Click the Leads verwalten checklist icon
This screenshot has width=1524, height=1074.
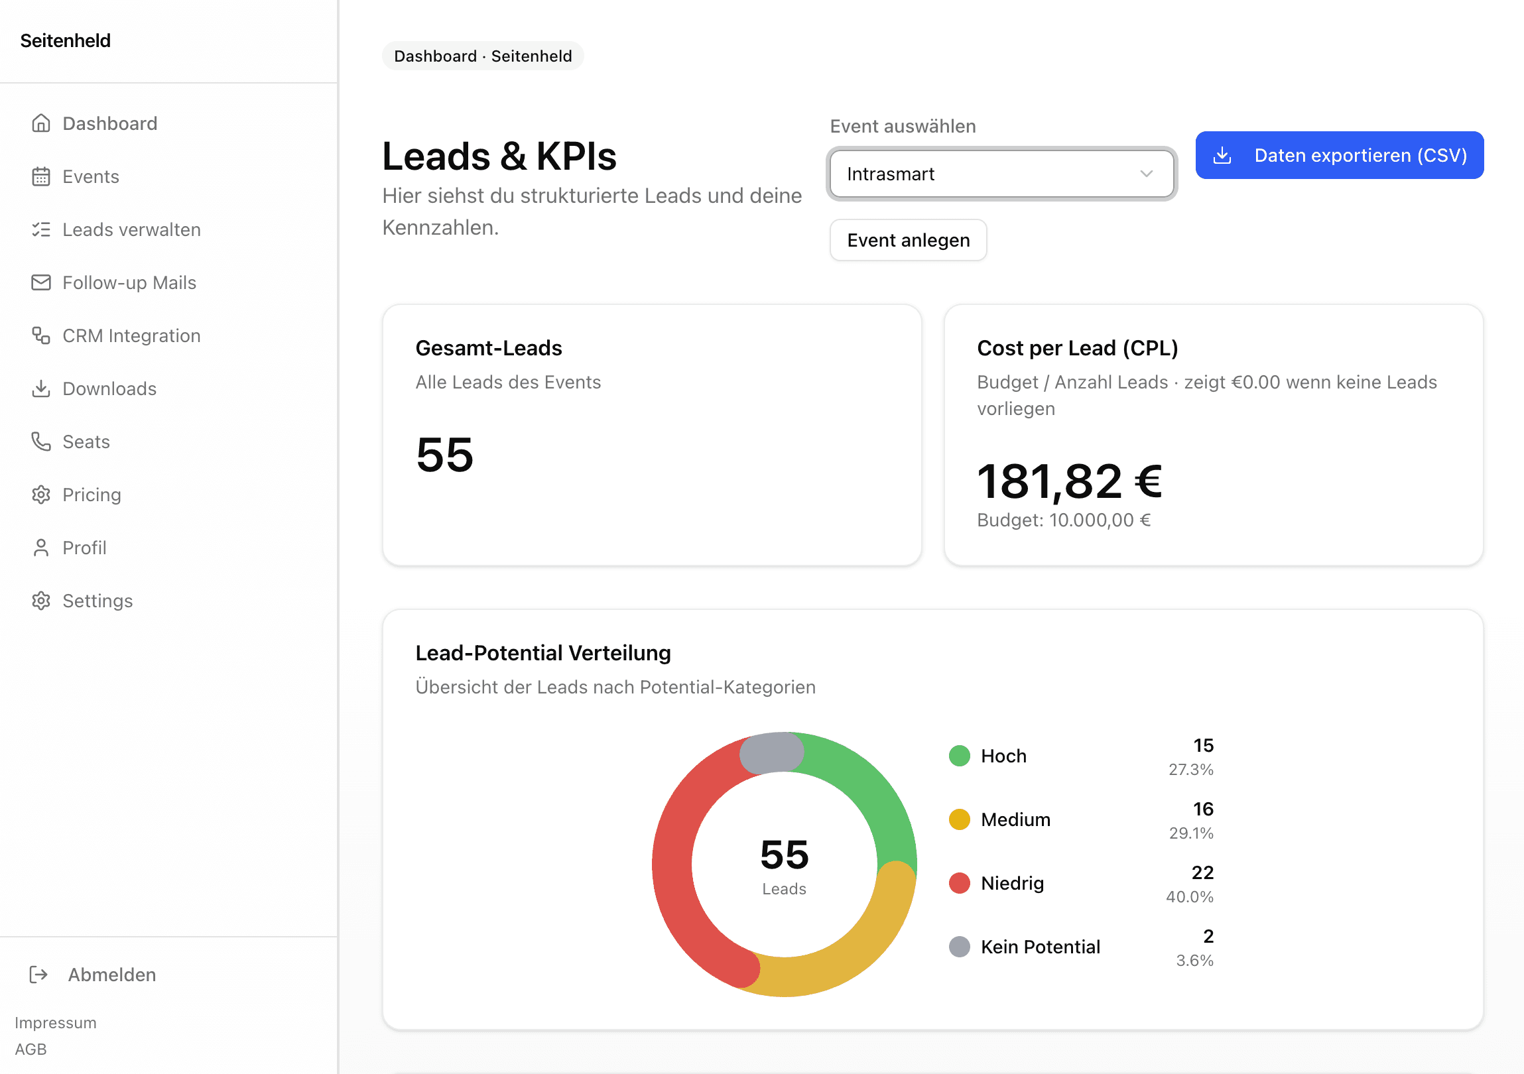pyautogui.click(x=41, y=229)
